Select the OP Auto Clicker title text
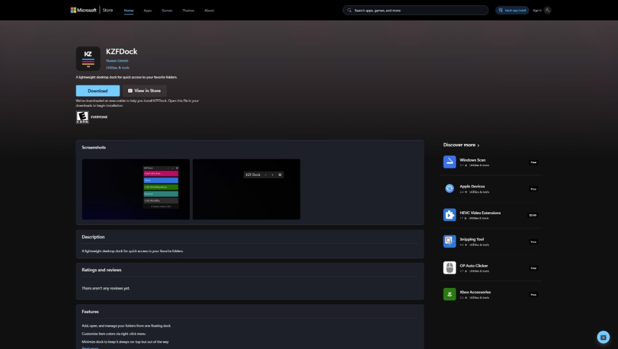618x349 pixels. 474,266
